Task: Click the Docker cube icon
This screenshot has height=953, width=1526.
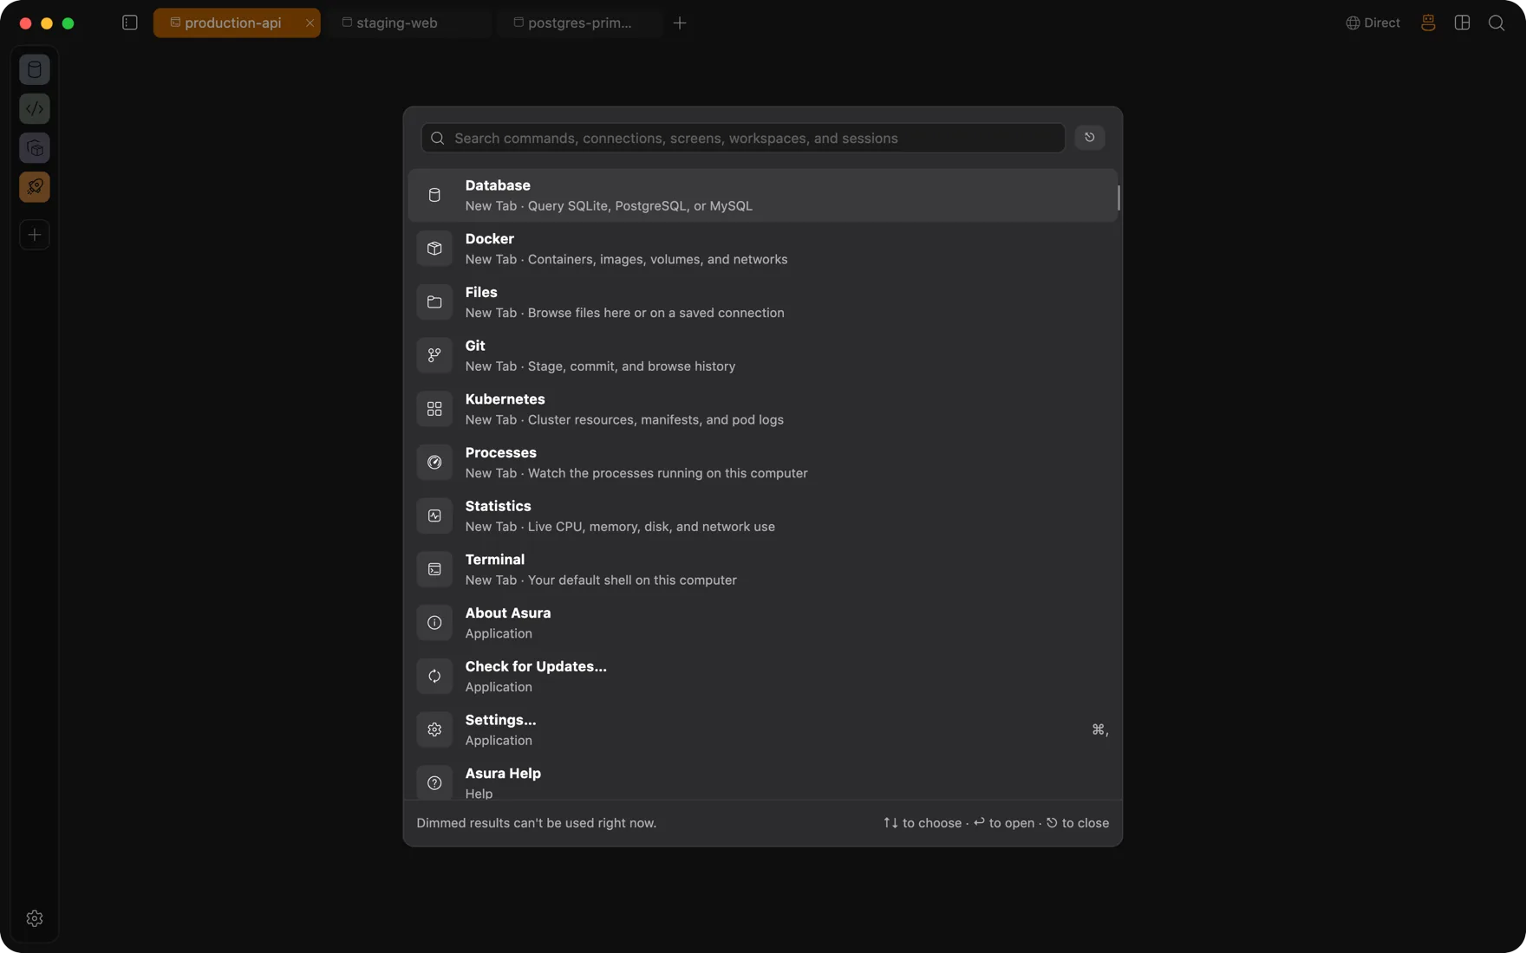Action: 434,249
